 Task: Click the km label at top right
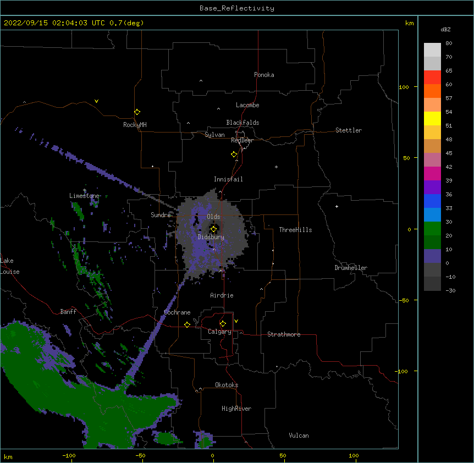click(x=410, y=23)
